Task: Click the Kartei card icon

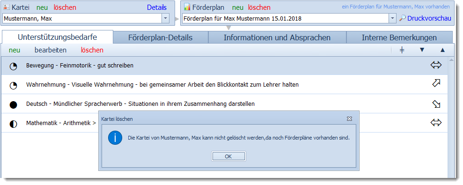Action: pyautogui.click(x=6, y=7)
